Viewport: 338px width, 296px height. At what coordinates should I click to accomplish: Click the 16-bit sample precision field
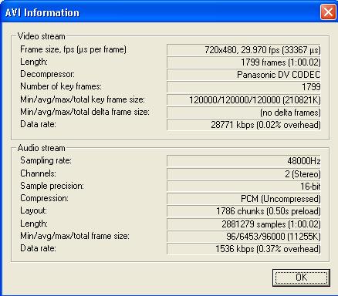click(244, 187)
